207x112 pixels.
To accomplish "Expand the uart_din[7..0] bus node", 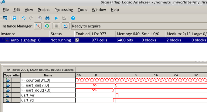I will [23, 85].
